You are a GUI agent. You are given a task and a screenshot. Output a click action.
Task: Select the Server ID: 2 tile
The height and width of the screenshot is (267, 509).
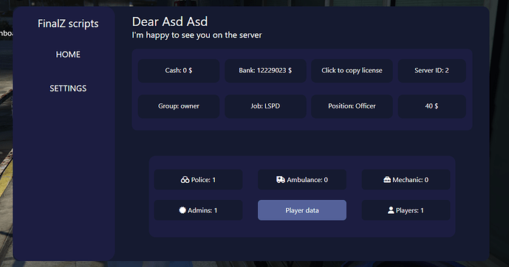(x=431, y=70)
